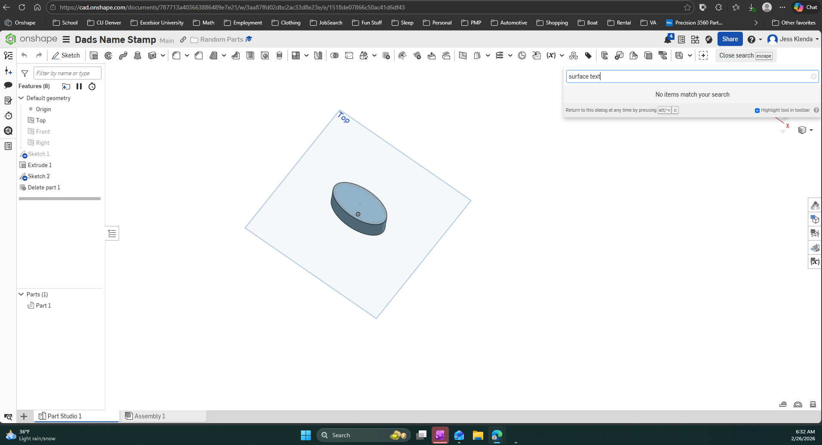Click the Undo arrow
The image size is (822, 445).
click(24, 55)
